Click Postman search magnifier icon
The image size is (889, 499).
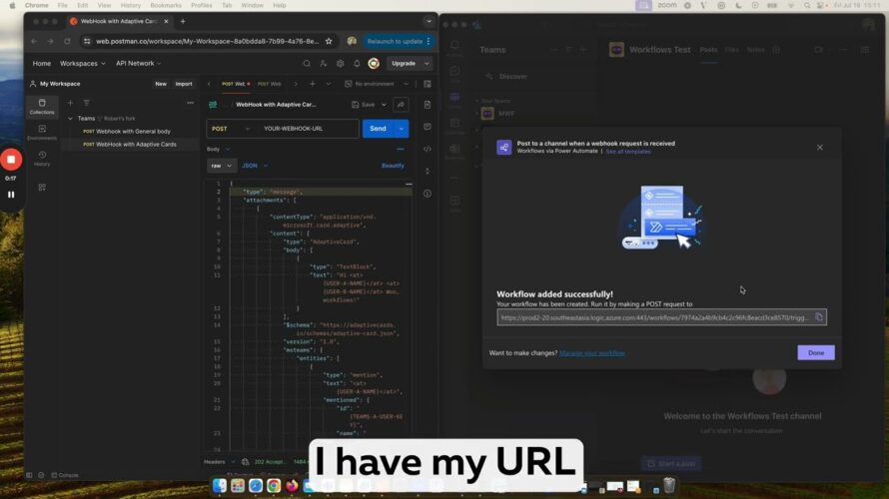click(307, 64)
